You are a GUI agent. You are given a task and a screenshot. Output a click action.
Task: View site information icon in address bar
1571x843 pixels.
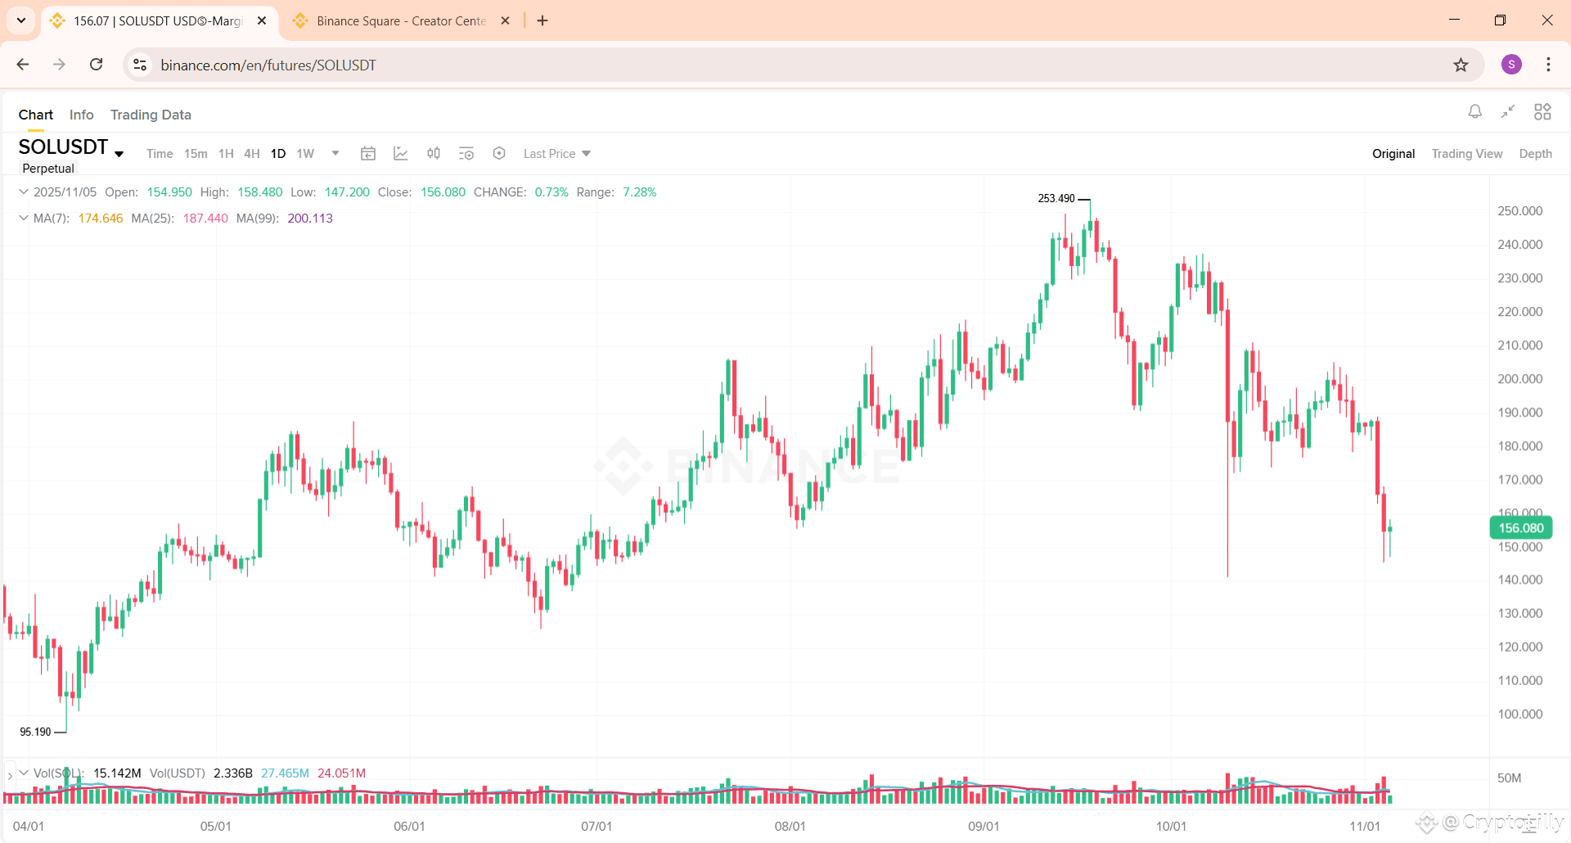pos(140,65)
